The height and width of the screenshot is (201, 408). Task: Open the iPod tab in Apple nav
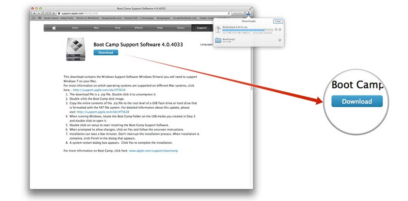(x=118, y=28)
